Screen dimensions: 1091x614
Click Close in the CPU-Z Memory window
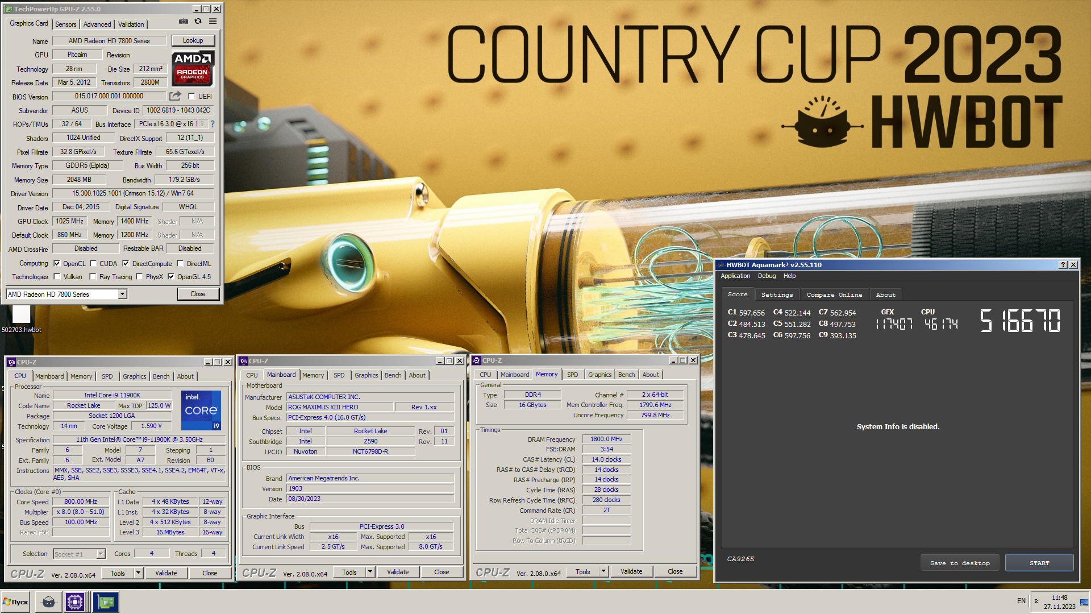coord(675,571)
